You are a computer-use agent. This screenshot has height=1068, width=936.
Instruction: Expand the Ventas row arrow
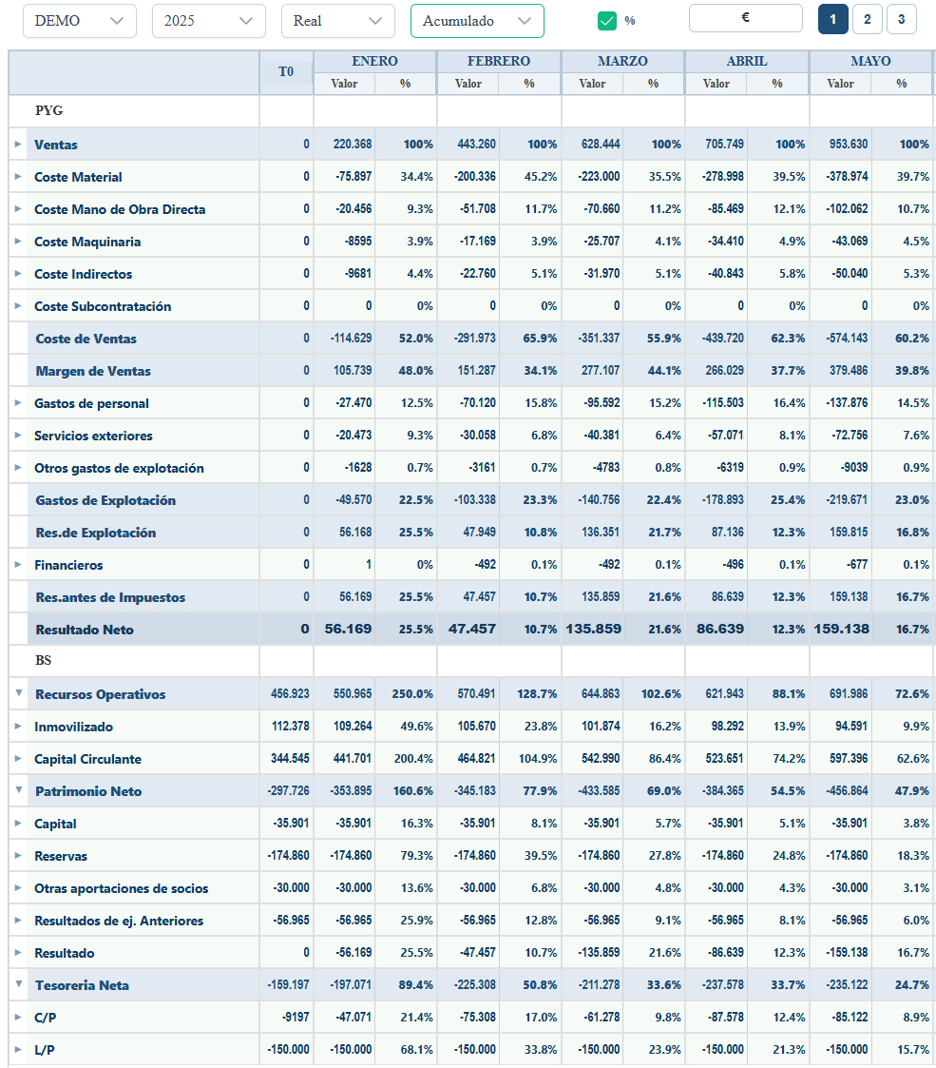(x=18, y=145)
